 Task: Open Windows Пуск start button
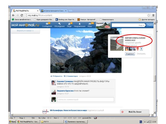click(x=12, y=122)
